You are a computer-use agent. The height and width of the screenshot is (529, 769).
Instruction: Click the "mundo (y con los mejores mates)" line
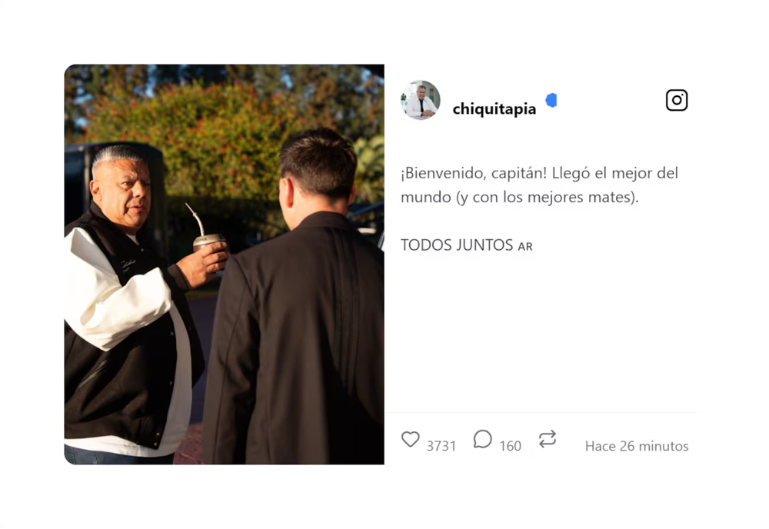[520, 197]
